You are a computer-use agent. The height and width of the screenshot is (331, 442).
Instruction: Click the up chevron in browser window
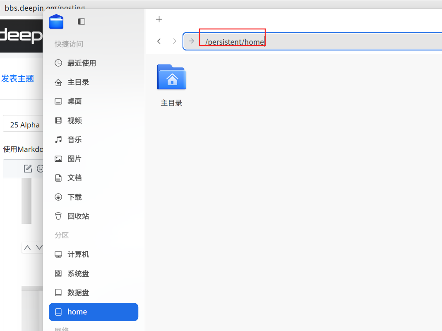[27, 247]
